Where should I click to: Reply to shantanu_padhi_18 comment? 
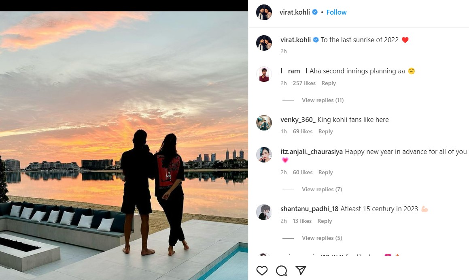325,221
